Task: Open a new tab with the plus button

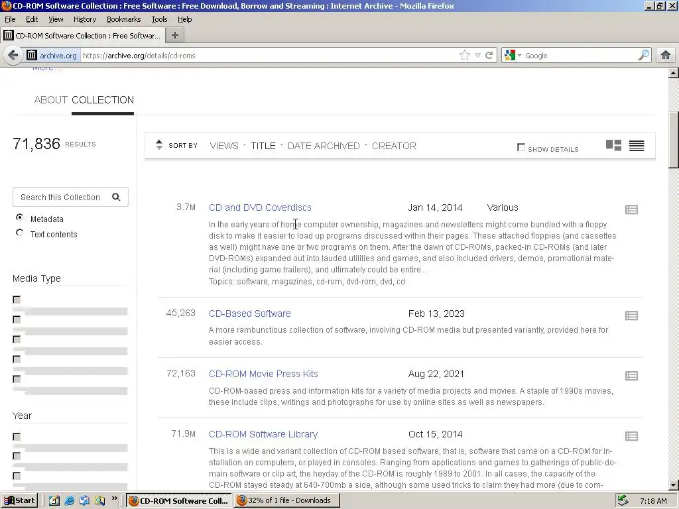Action: [x=175, y=36]
